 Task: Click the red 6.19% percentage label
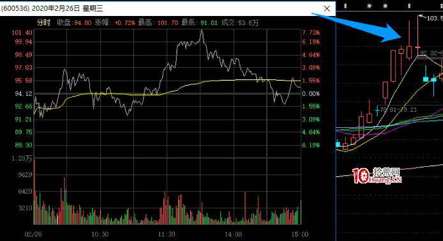(311, 42)
